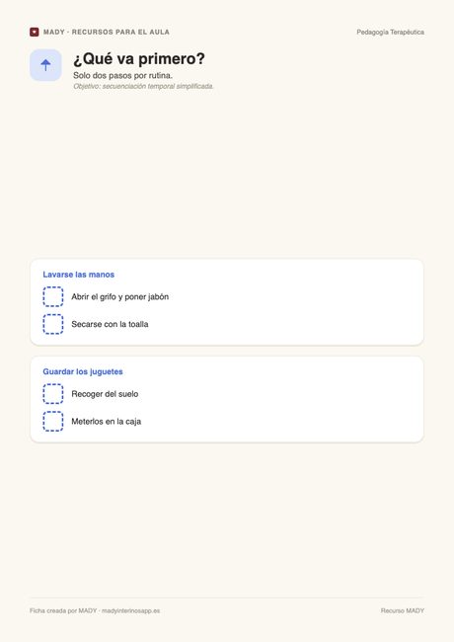Click the ¿Qué va primero? title
The width and height of the screenshot is (454, 642).
(x=139, y=59)
